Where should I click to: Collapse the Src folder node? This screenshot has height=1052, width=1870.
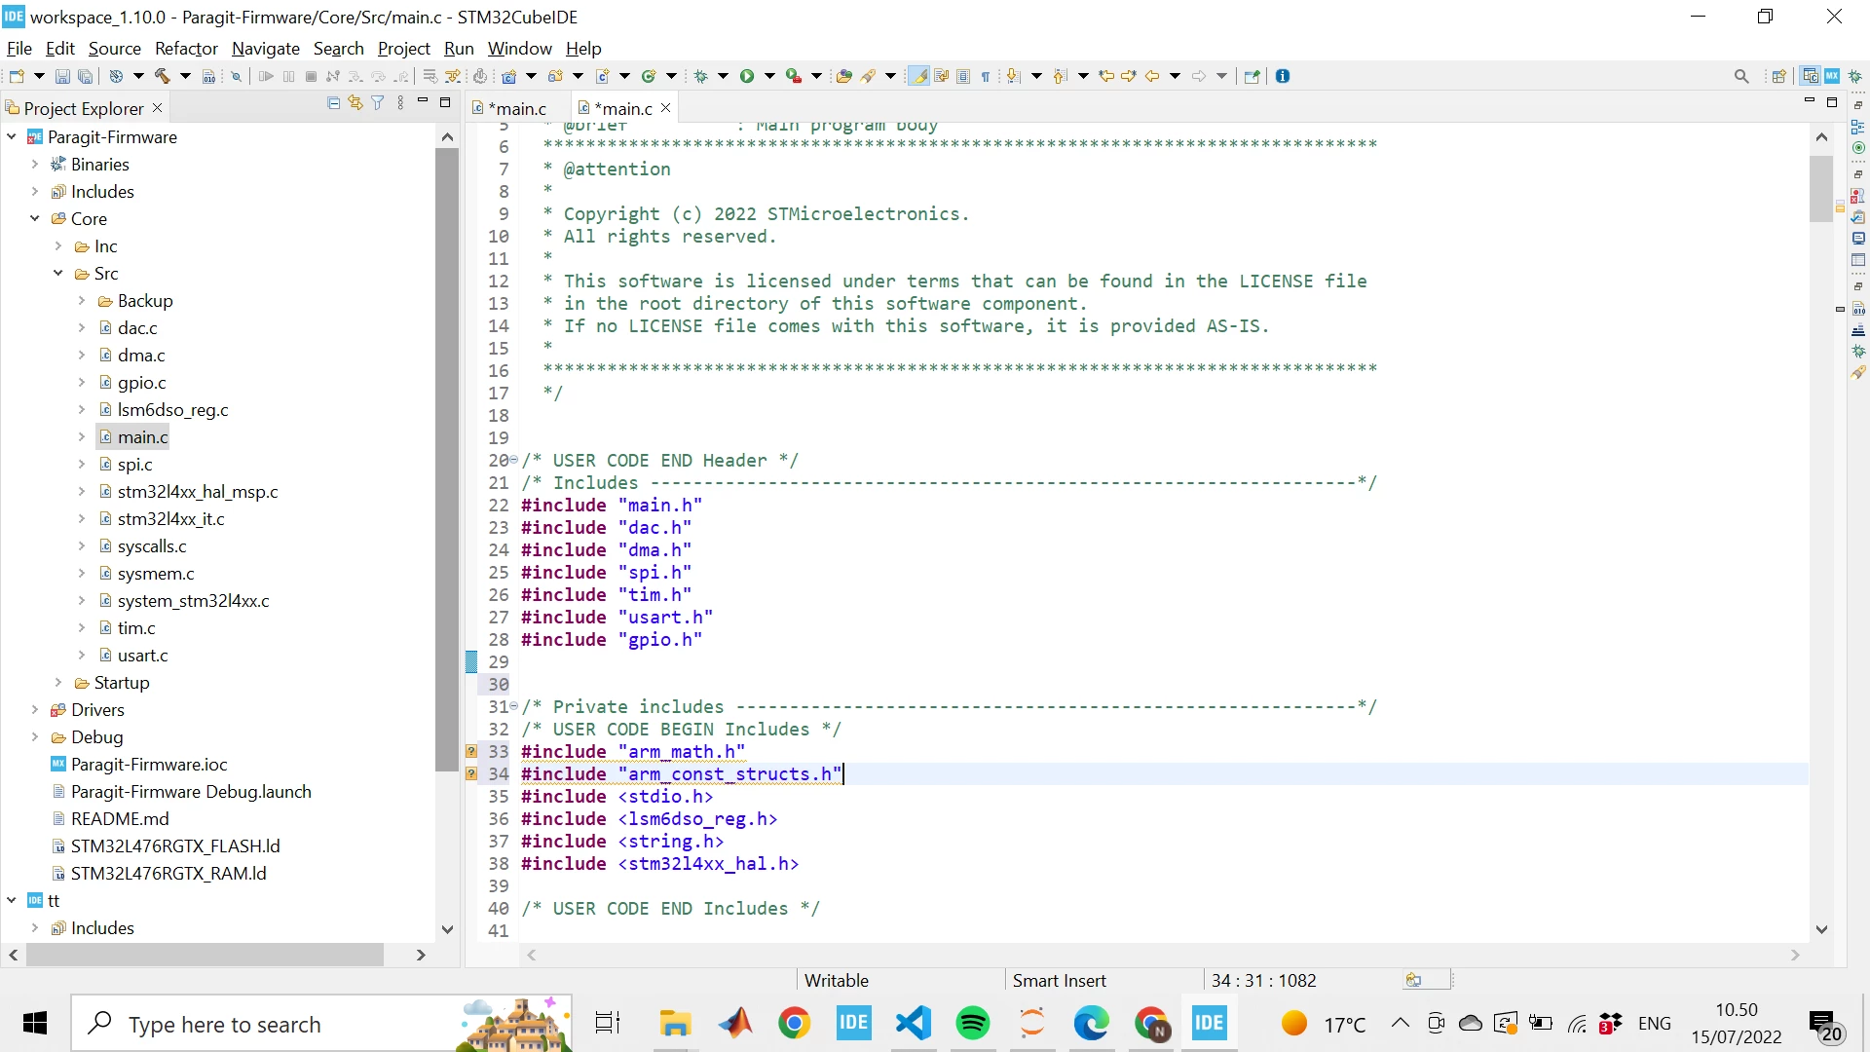pos(58,274)
